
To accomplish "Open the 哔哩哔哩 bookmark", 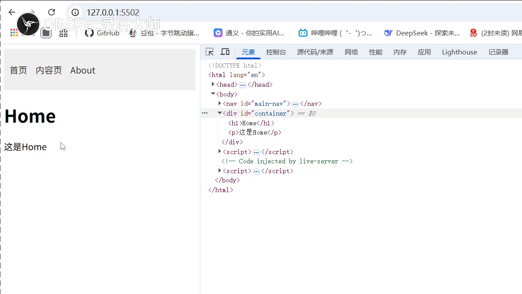I will coord(335,33).
